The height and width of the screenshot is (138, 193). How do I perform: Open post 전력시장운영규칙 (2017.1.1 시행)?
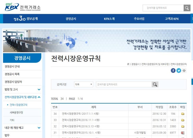[x=81, y=114]
